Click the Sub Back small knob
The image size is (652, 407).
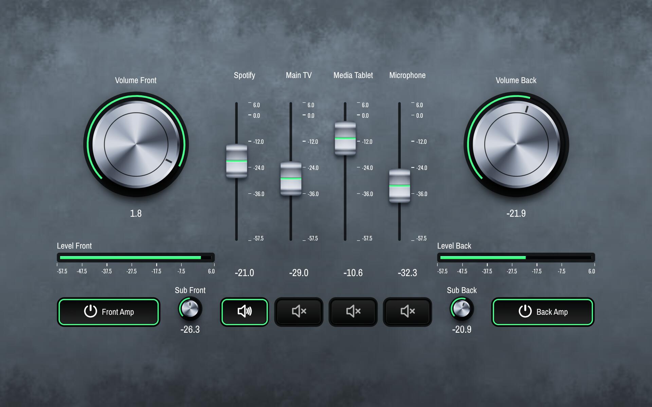(461, 309)
